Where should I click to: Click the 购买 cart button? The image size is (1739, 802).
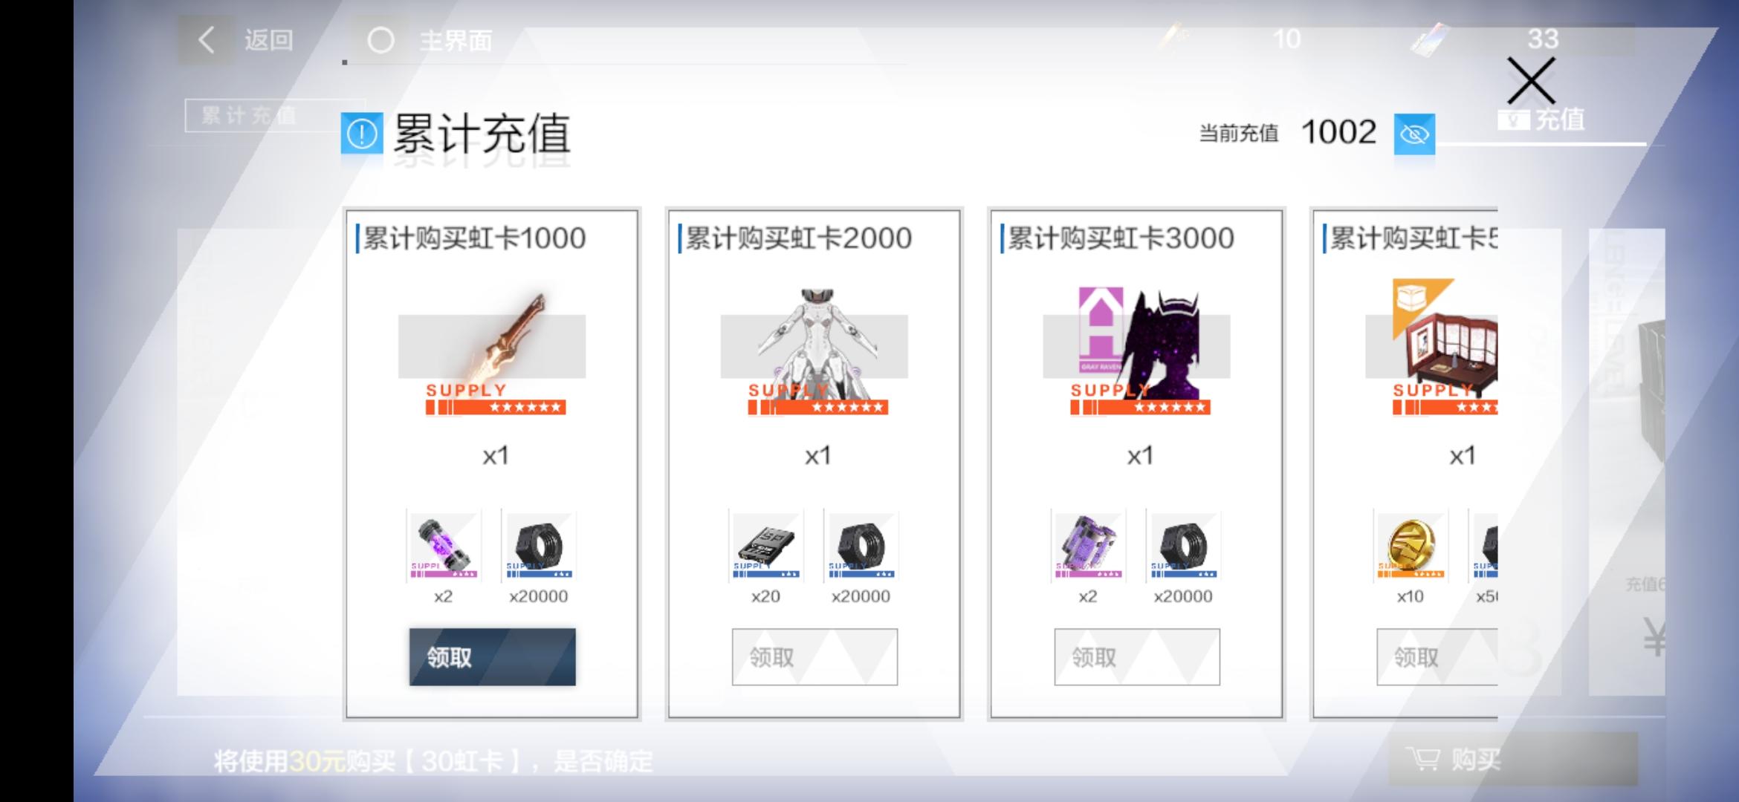tap(1513, 759)
